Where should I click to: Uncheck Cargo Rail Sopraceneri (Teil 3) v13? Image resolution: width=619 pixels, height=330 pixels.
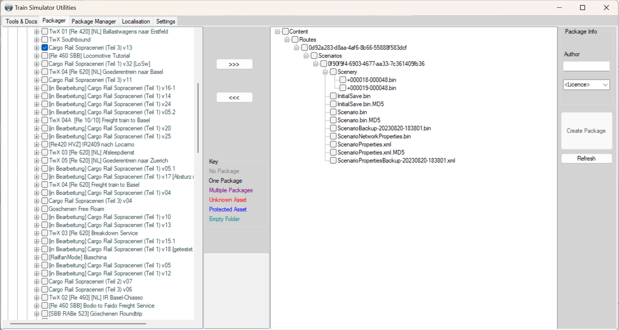tap(45, 48)
